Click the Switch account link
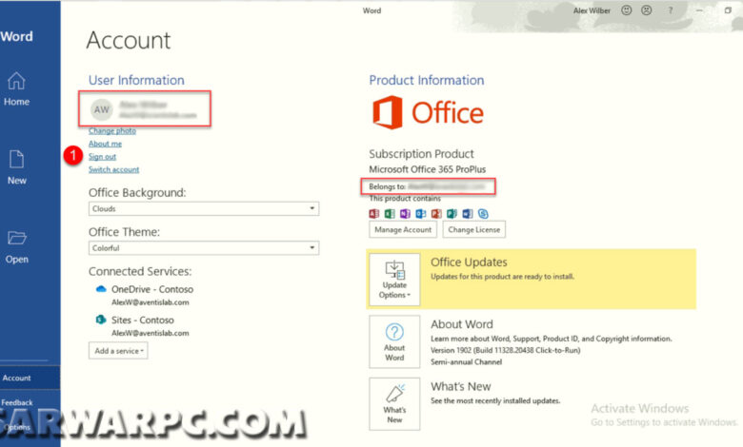Image resolution: width=743 pixels, height=447 pixels. tap(113, 169)
